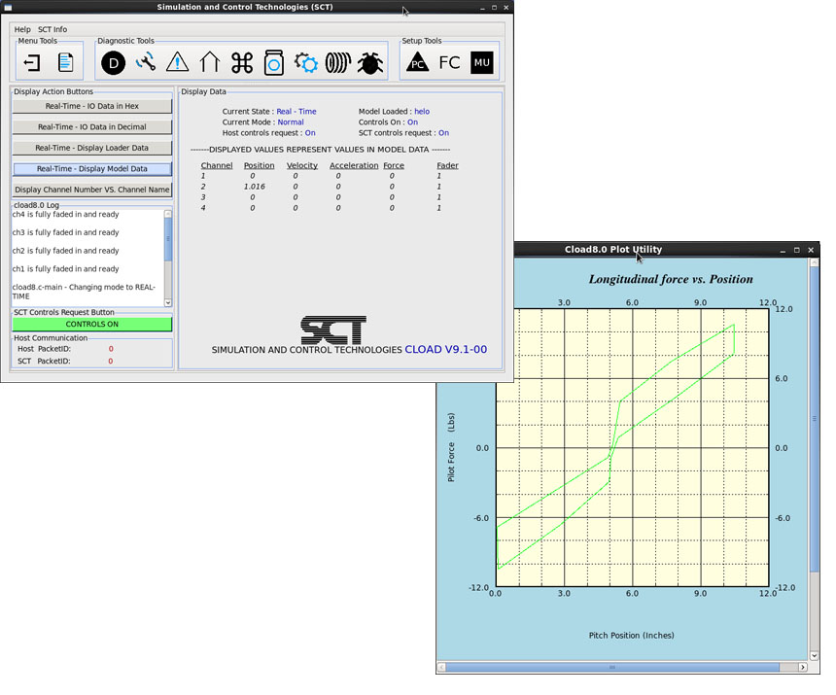This screenshot has width=836, height=695.
Task: Toggle the green CONTROLS ON button
Action: click(92, 325)
